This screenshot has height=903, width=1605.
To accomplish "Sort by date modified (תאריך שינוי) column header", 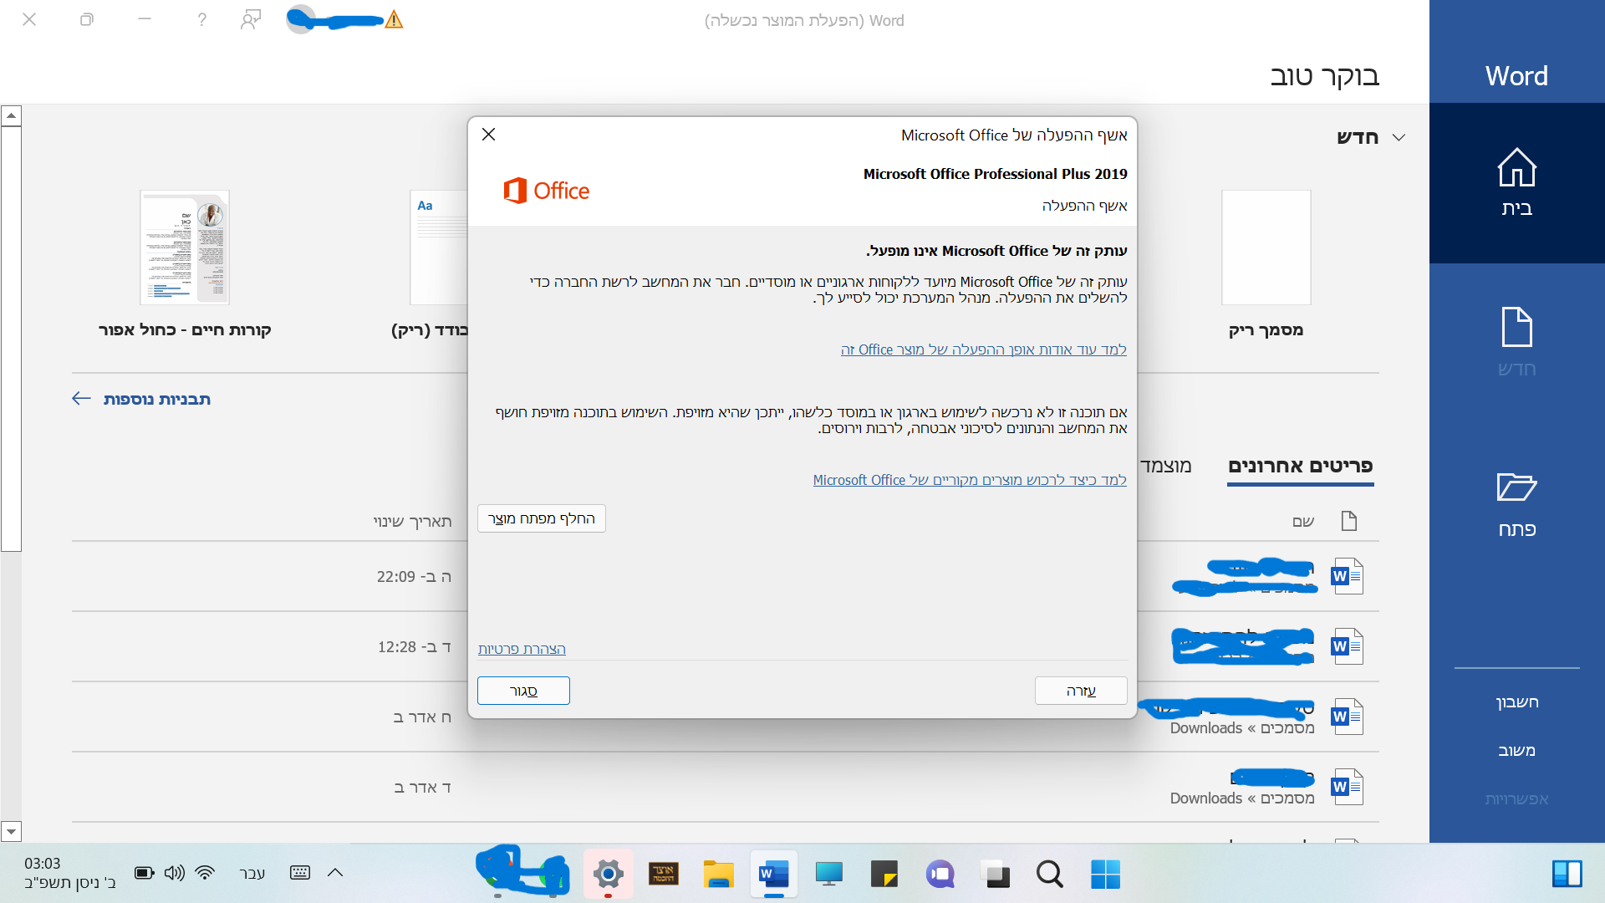I will click(412, 522).
